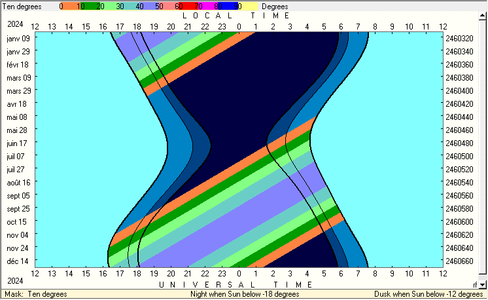Click Julian date 2460440
The width and height of the screenshot is (488, 300).
[459, 117]
